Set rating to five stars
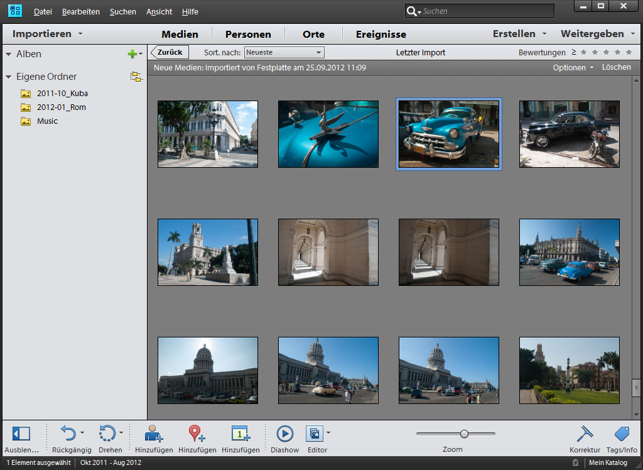 [x=629, y=53]
